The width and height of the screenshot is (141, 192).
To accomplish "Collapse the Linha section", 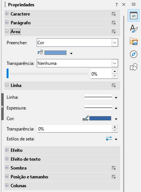I will coord(7,85).
